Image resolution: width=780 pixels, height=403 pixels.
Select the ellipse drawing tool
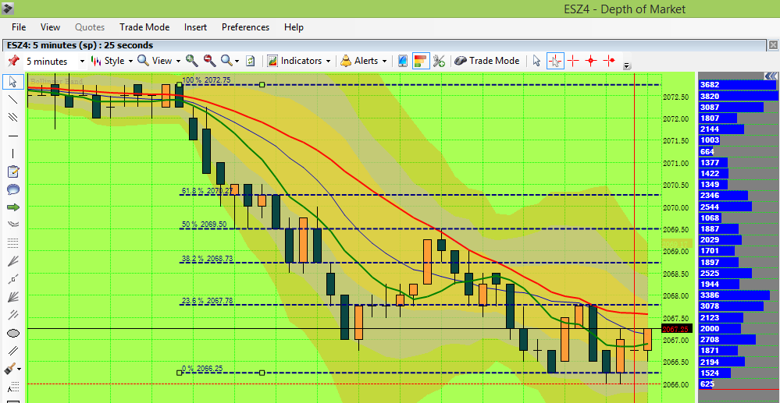click(x=13, y=333)
